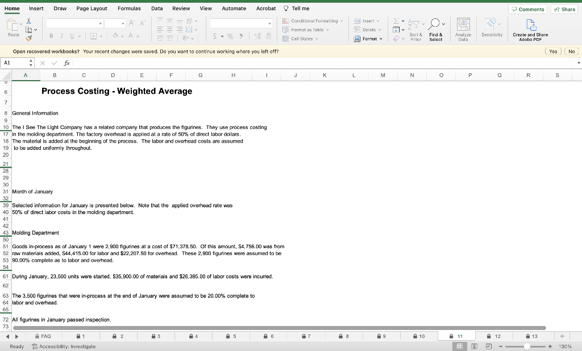
Task: Open the Insert cells dropdown
Action: (x=367, y=21)
